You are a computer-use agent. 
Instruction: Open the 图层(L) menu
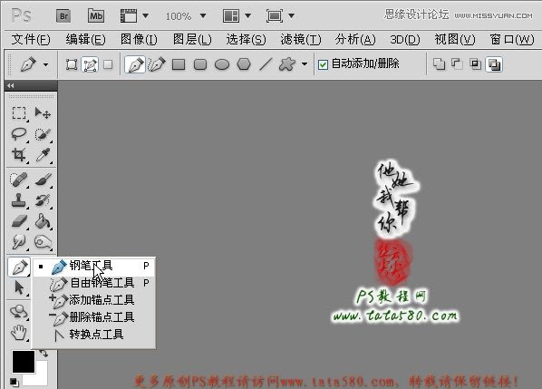192,40
